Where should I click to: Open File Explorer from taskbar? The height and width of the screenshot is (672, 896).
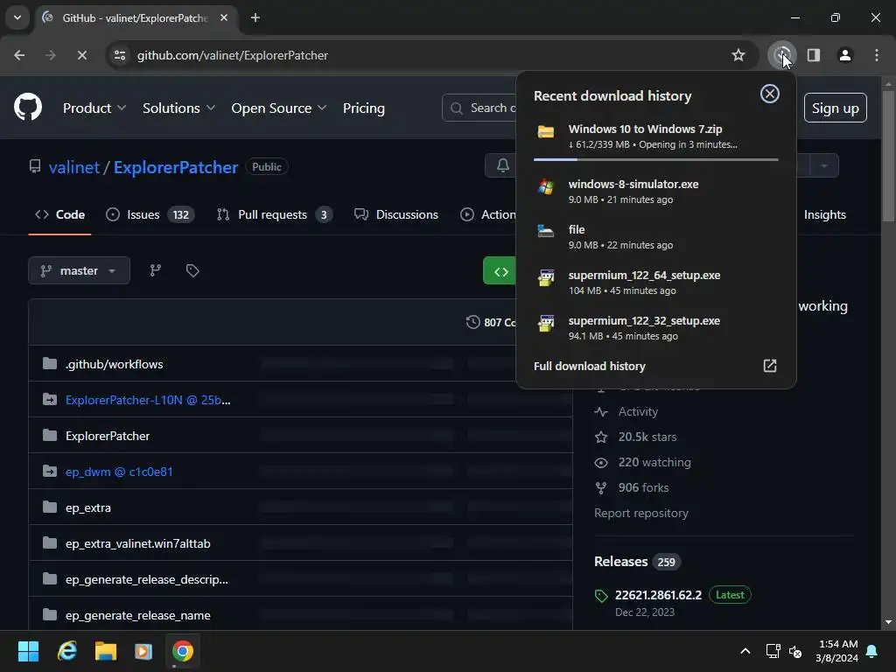tap(106, 651)
